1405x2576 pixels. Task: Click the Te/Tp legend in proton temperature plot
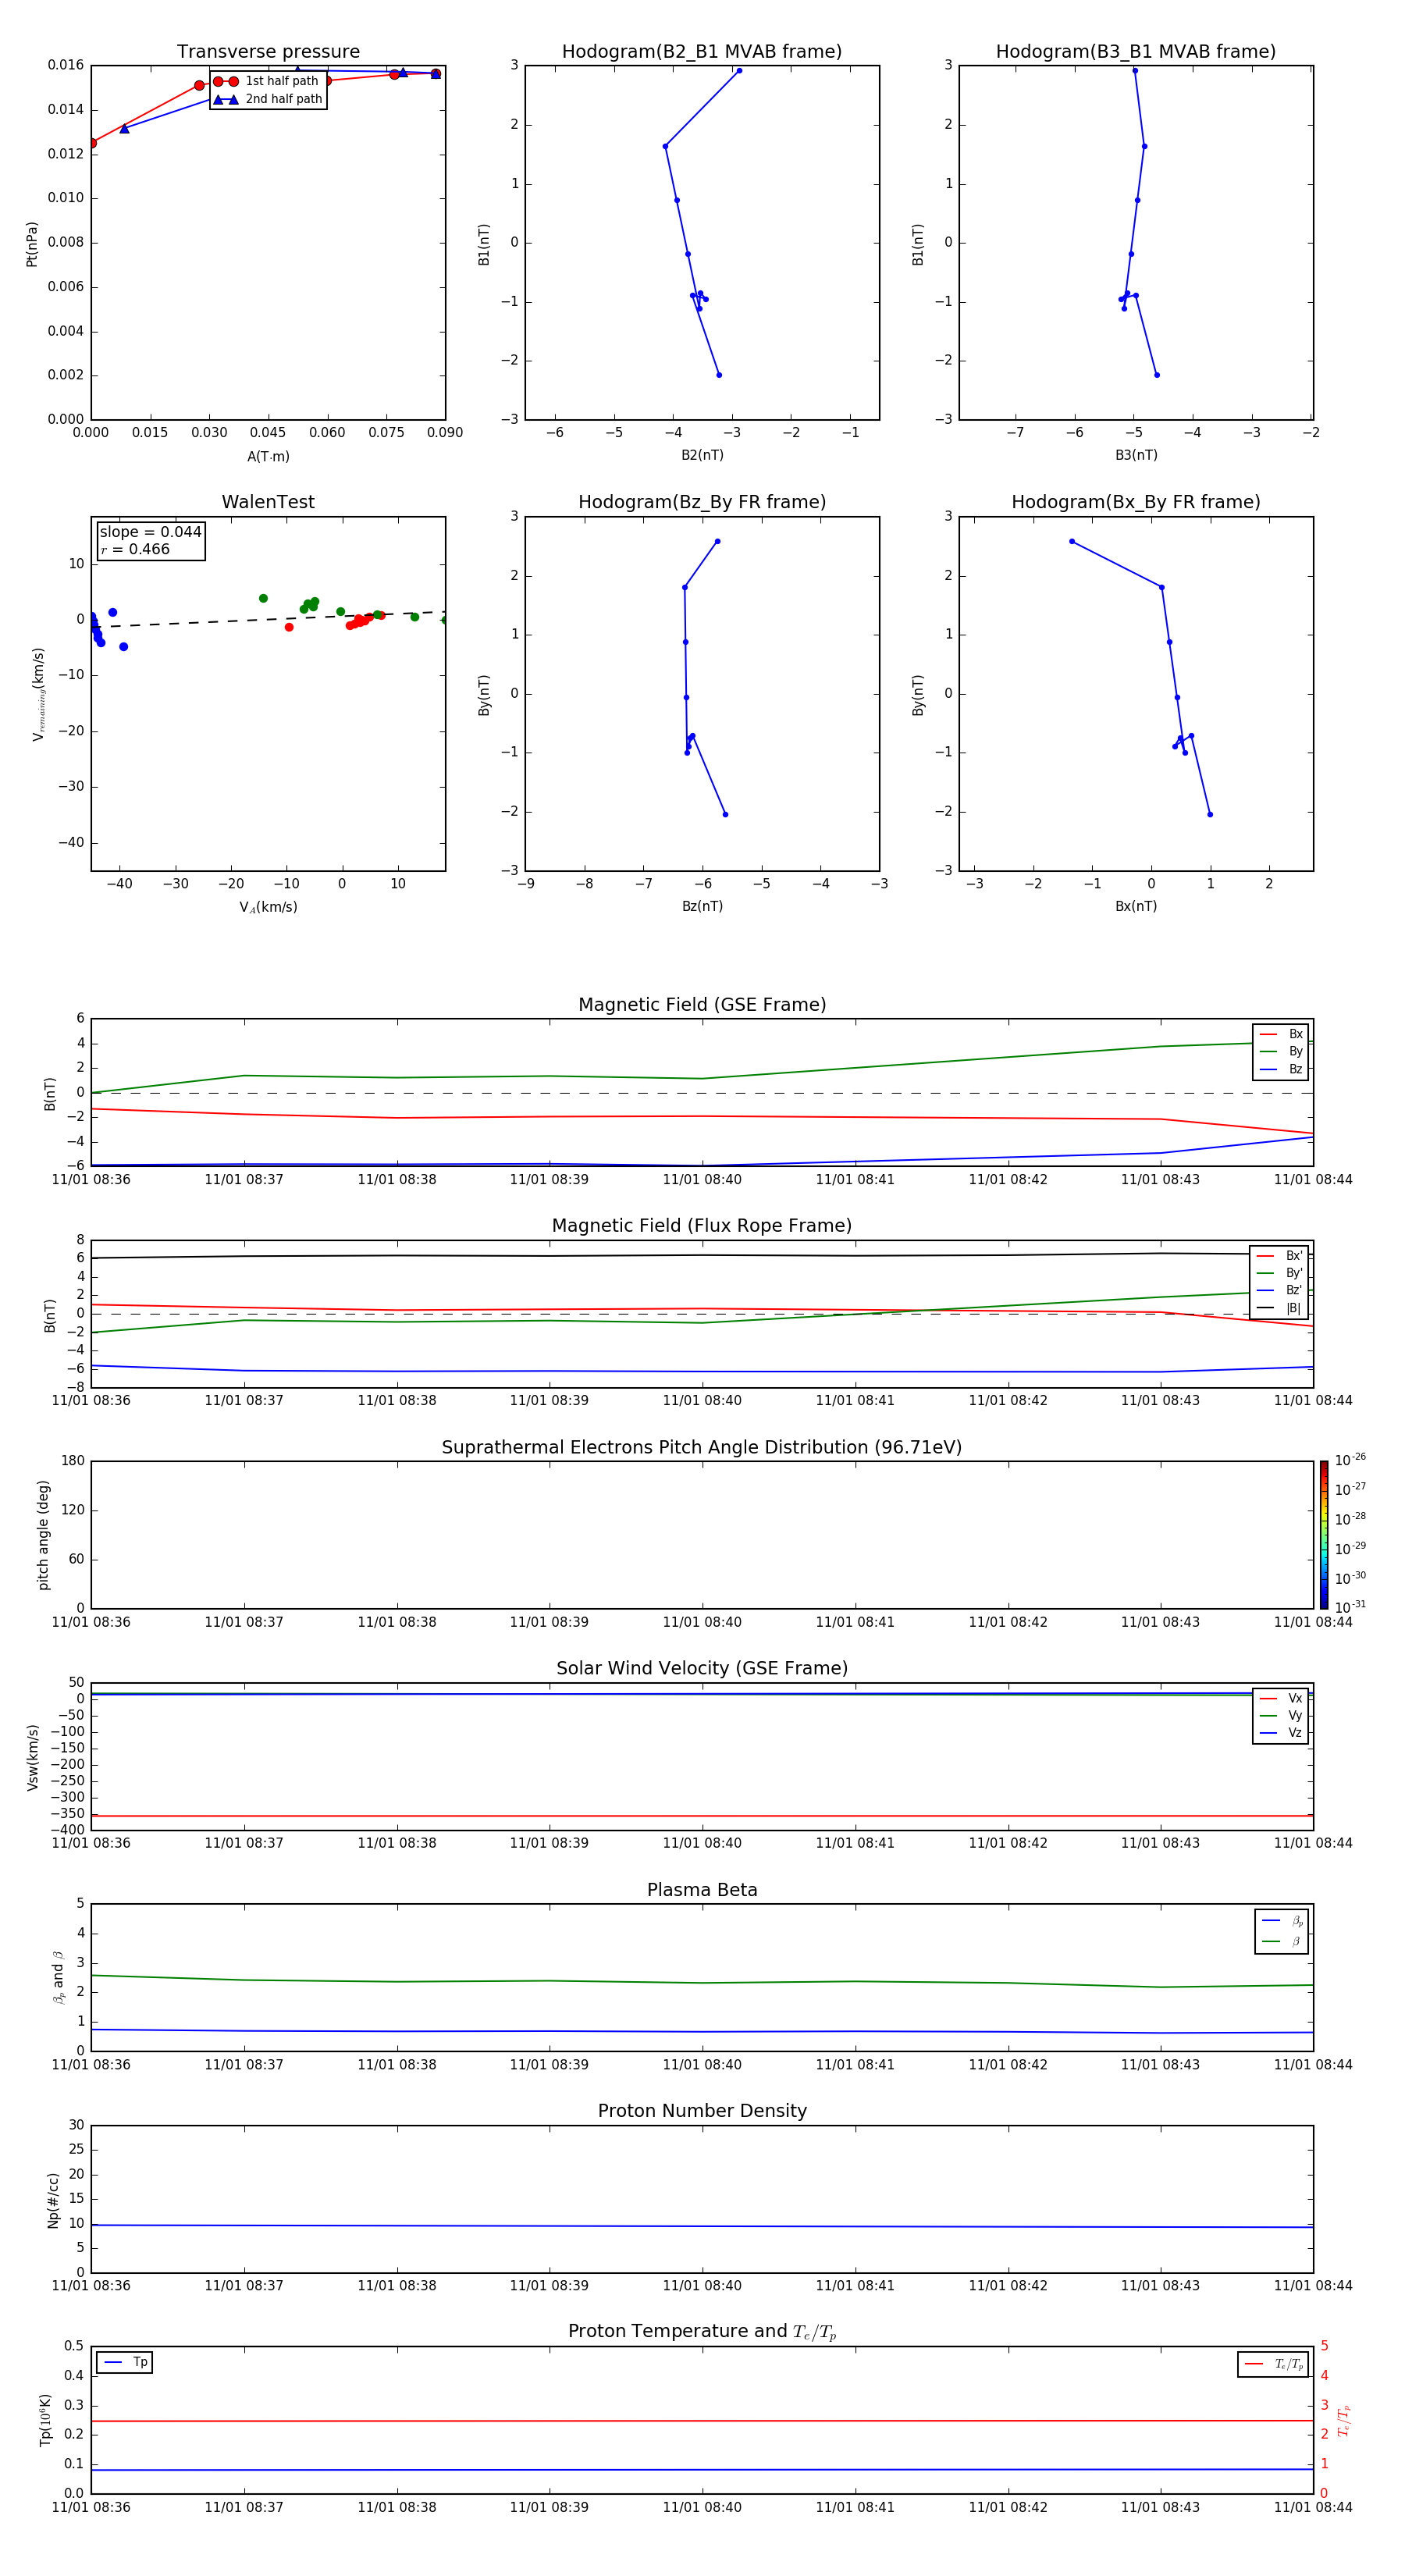[x=1273, y=2364]
